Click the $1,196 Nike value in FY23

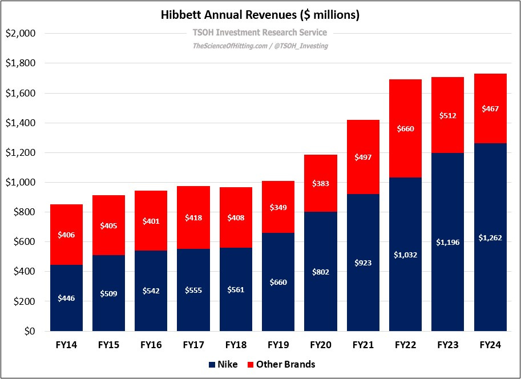pyautogui.click(x=448, y=243)
